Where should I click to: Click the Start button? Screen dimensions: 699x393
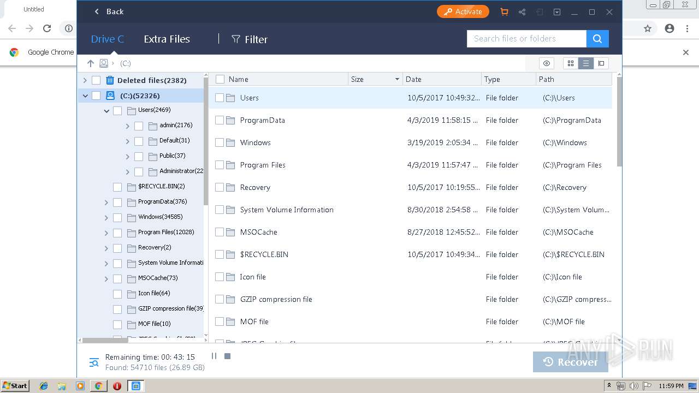point(15,386)
